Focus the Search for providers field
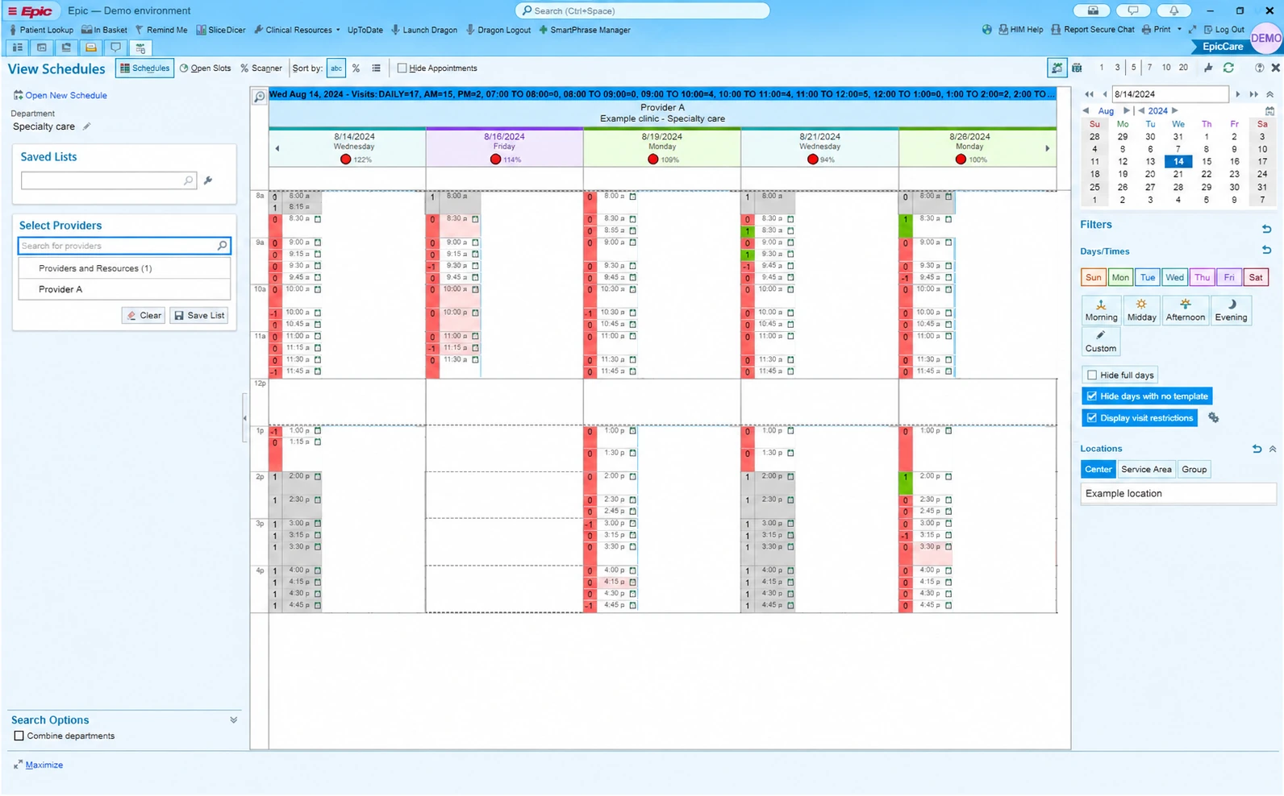1284x796 pixels. [x=124, y=246]
